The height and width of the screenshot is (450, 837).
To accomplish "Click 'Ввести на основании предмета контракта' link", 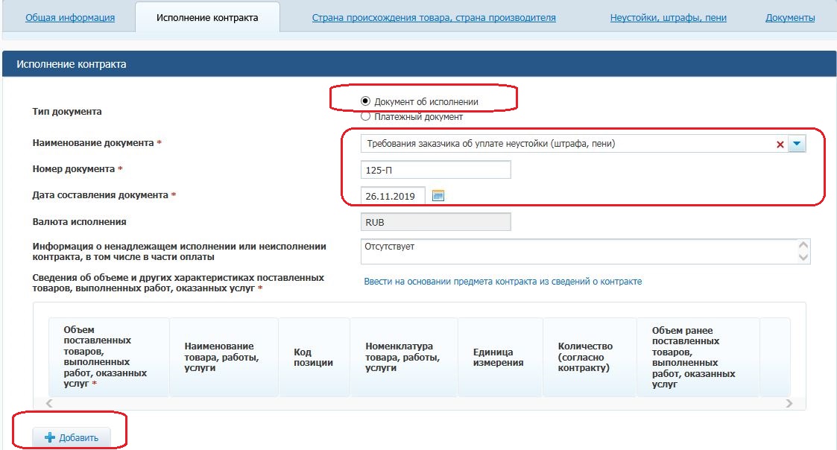I will (x=502, y=282).
